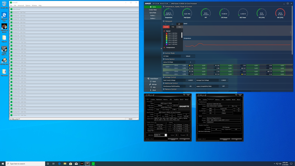Open Cortana circle on taskbar

48,164
